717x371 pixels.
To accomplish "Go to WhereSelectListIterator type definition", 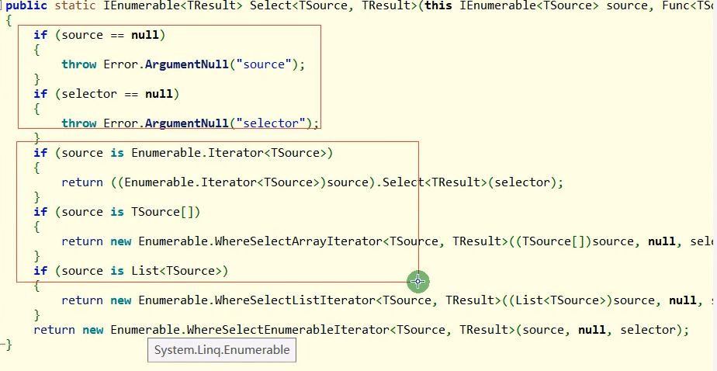I will coord(295,300).
